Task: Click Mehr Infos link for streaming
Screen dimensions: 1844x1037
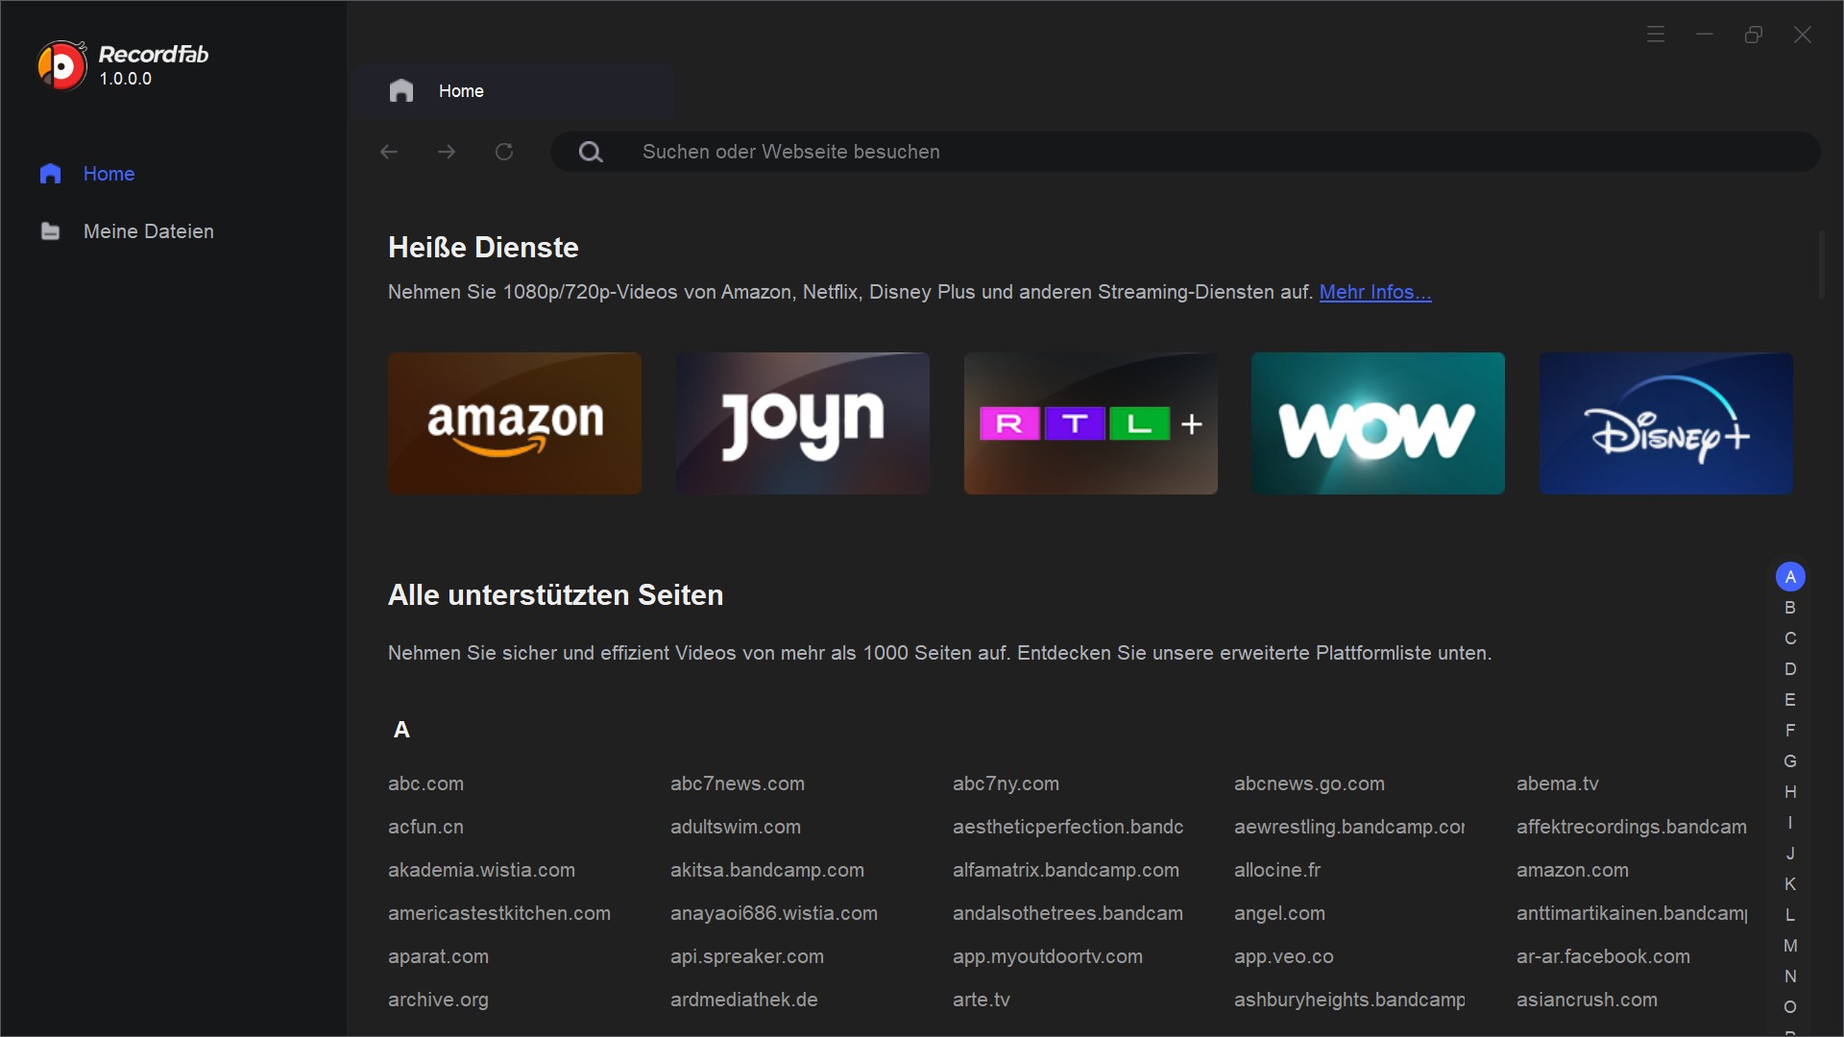Action: click(1376, 293)
